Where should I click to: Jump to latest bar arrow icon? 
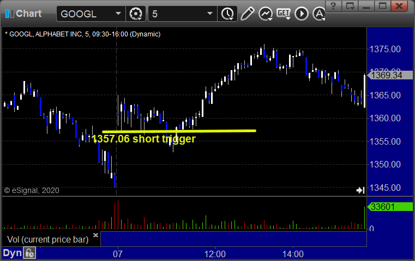360,190
